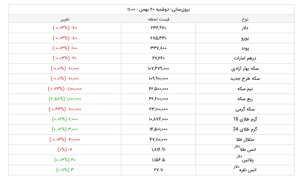Click the dirham price ۶۷,۲۶۰
The height and width of the screenshot is (185, 300).
(x=158, y=58)
